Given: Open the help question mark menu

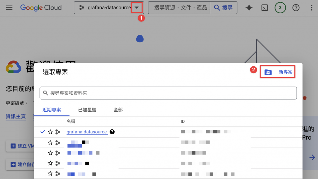Looking at the screenshot, I should click(296, 8).
